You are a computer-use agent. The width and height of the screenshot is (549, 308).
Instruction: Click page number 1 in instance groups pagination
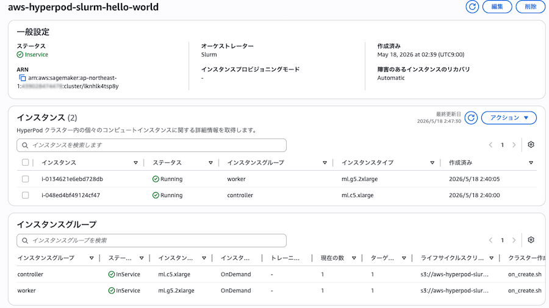502,240
